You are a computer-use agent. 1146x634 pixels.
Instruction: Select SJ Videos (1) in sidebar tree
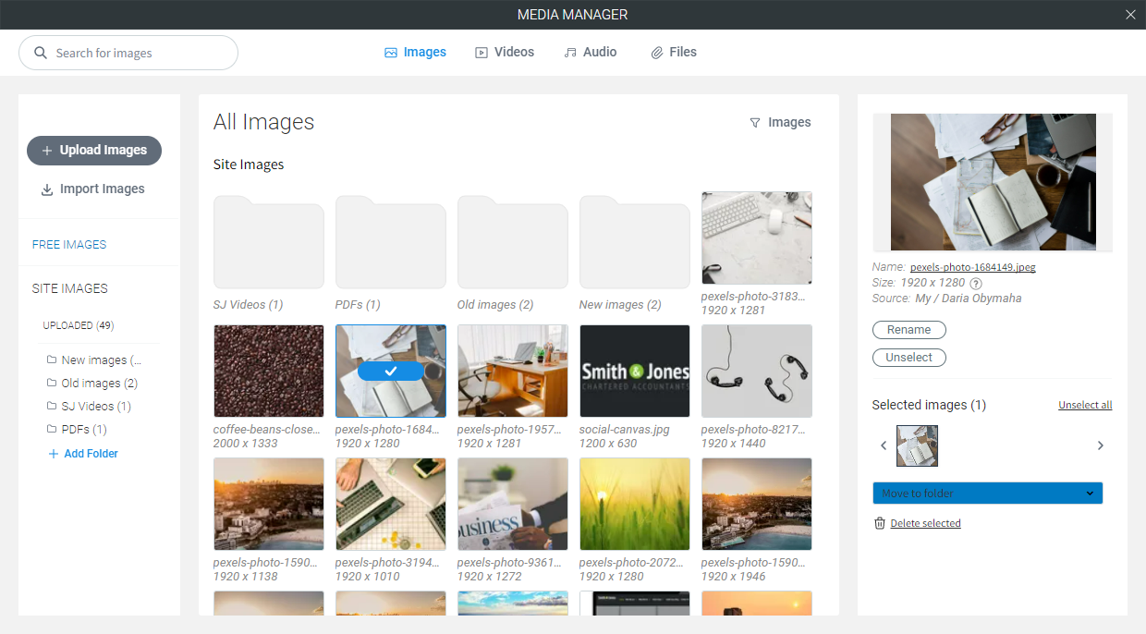pyautogui.click(x=96, y=407)
